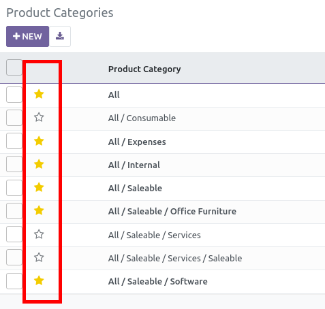
Task: Unstar the All / Expenses category
Action: coord(39,141)
